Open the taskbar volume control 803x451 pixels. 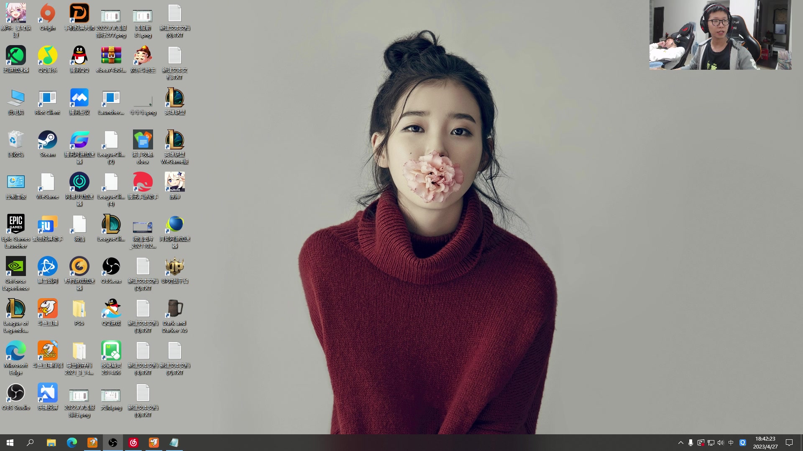coord(720,443)
